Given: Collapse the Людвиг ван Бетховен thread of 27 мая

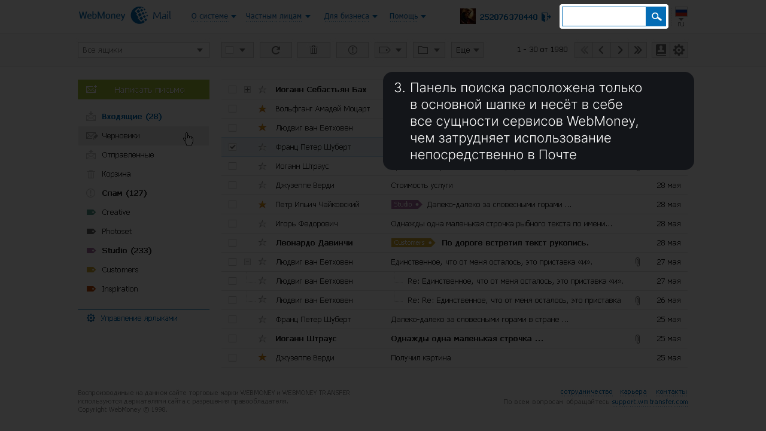Looking at the screenshot, I should (x=248, y=262).
